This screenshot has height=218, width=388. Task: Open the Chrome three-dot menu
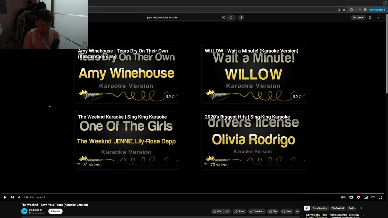385,10
